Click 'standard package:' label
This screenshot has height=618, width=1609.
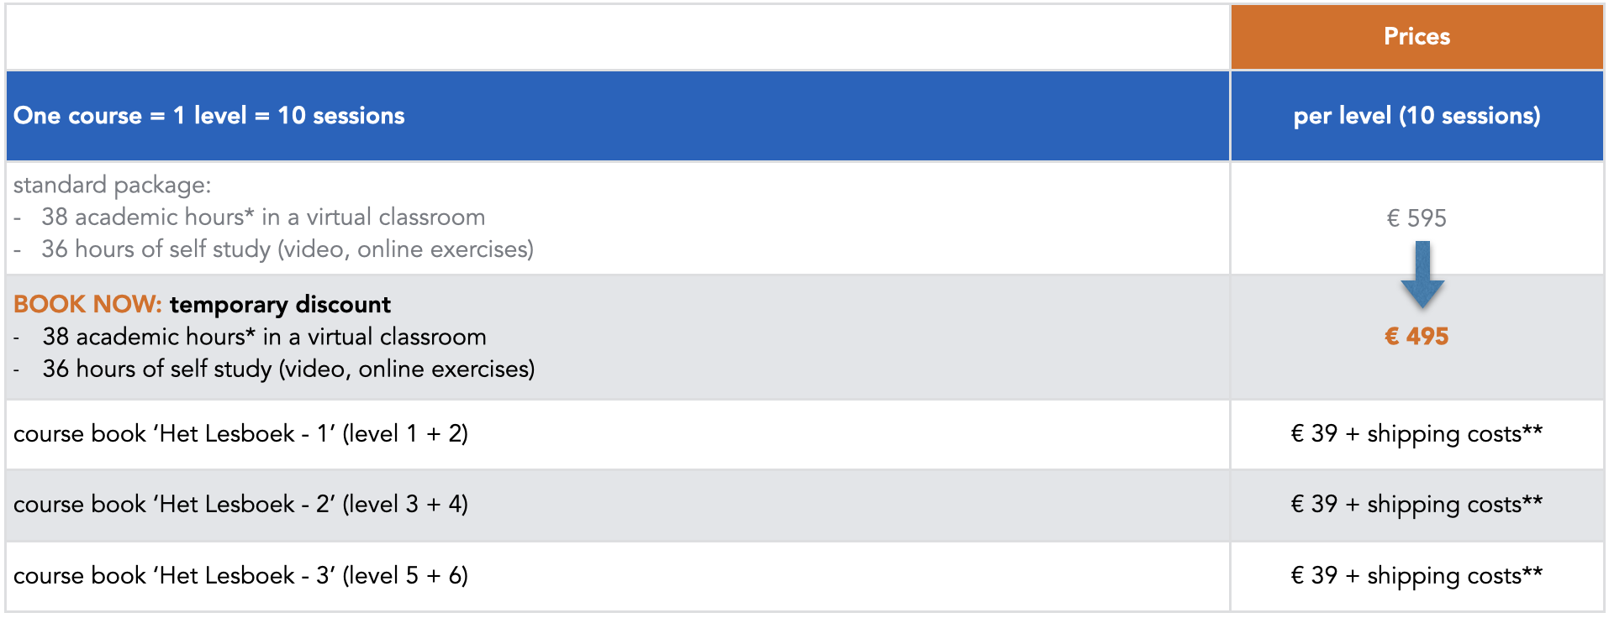tap(112, 185)
